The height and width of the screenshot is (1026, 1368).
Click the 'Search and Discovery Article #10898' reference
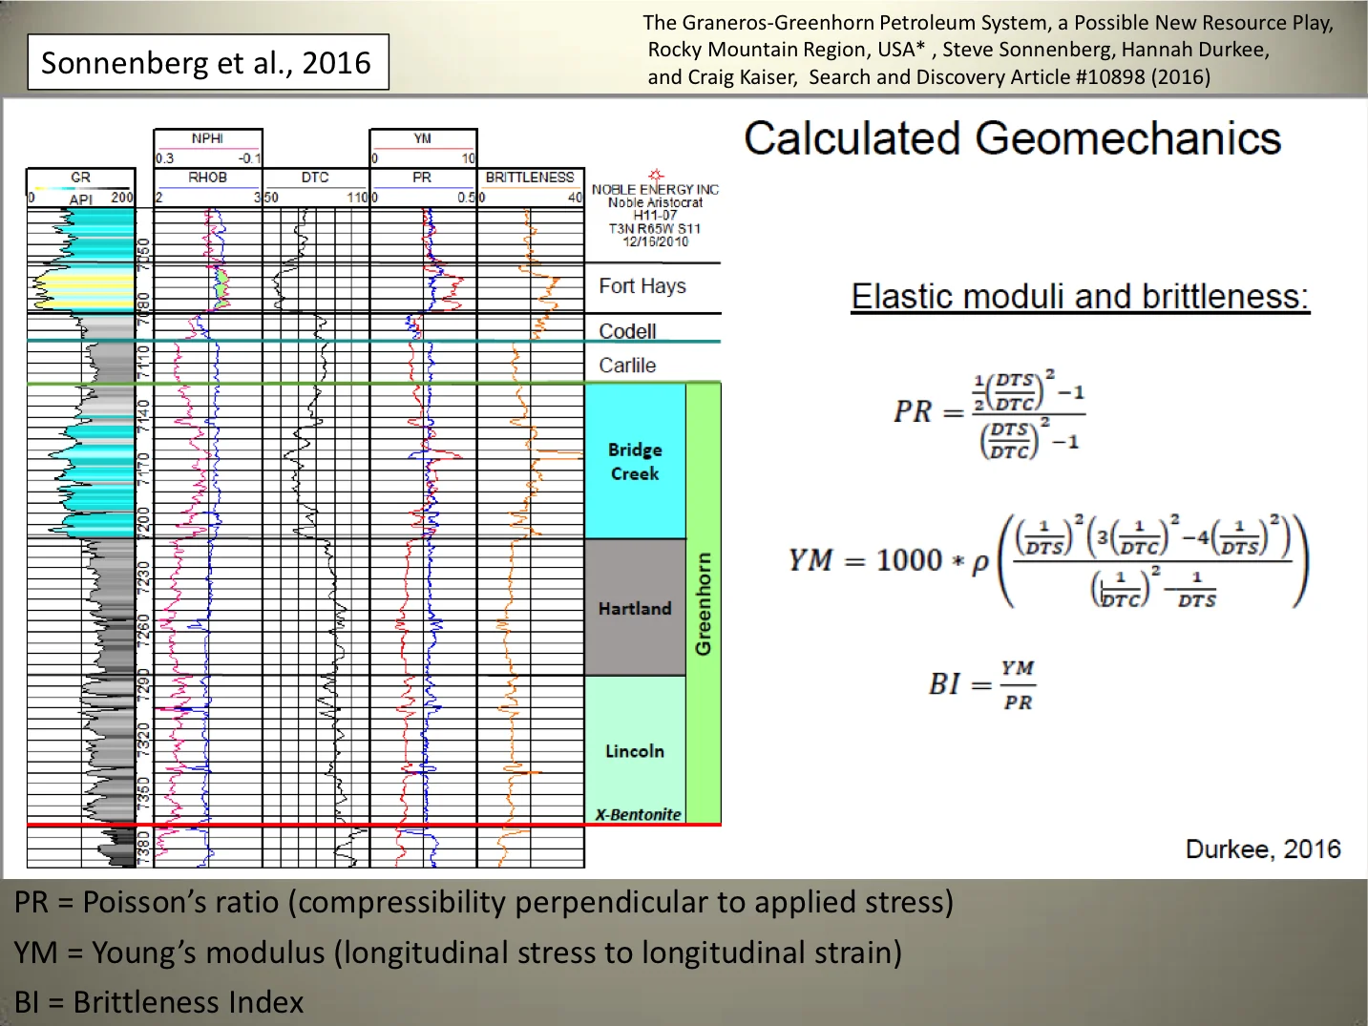click(1010, 77)
